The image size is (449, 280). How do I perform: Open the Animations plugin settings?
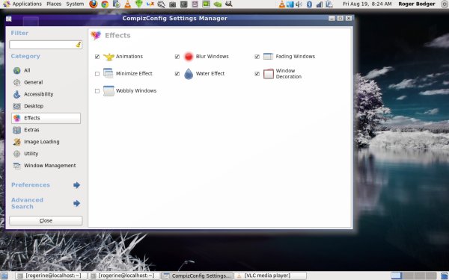(x=129, y=57)
